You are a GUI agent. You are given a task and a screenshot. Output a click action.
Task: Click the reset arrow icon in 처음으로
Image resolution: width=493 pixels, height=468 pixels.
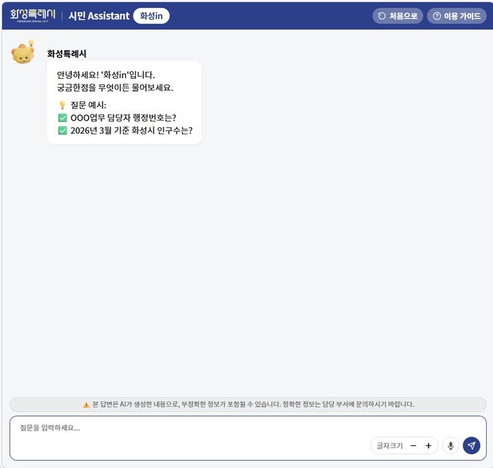pos(381,16)
